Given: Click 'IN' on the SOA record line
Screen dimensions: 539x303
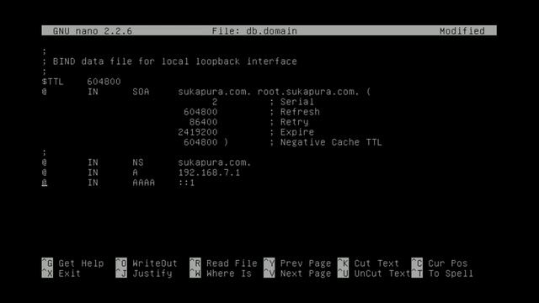Looking at the screenshot, I should [93, 92].
